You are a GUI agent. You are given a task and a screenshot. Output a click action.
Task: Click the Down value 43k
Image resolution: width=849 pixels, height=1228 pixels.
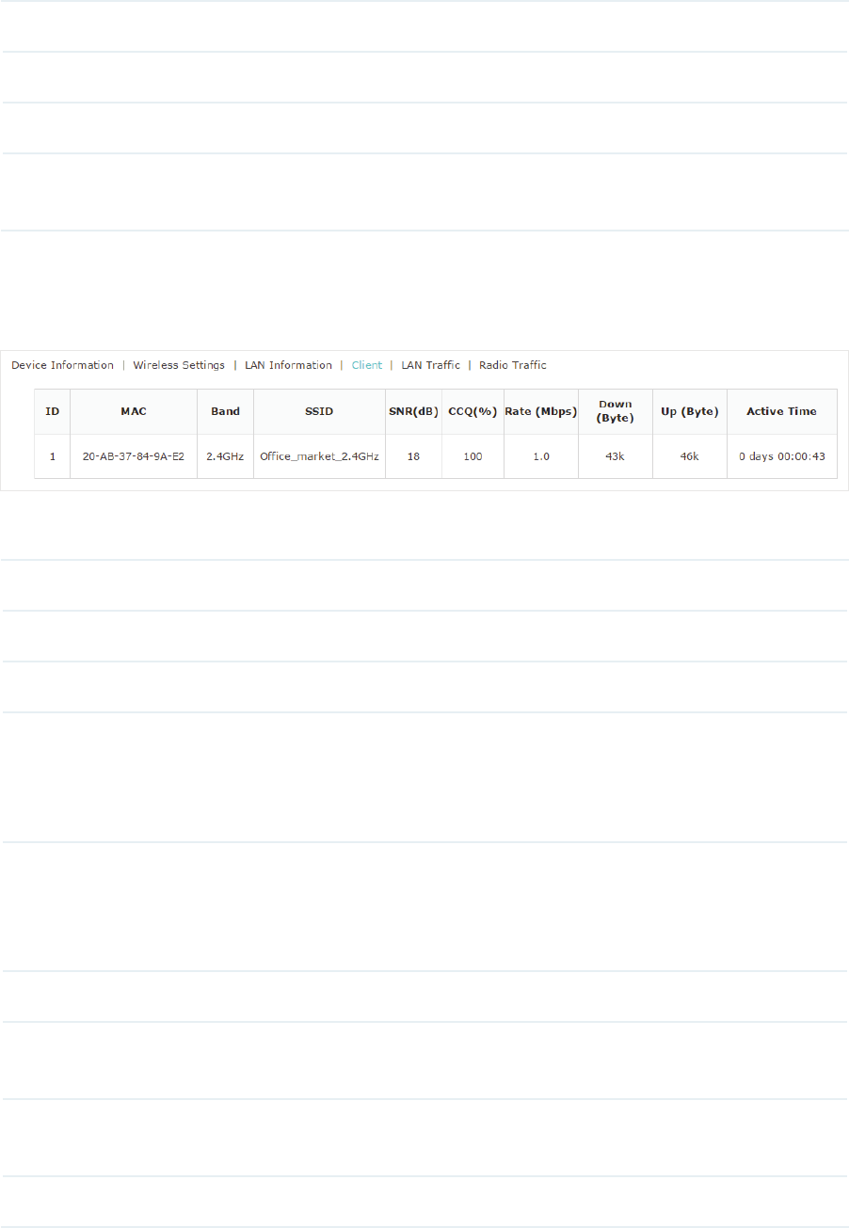click(x=616, y=455)
